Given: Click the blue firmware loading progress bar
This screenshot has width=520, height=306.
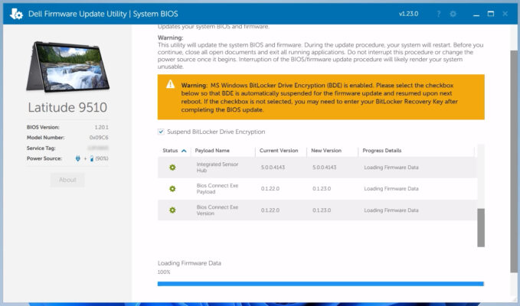Looking at the screenshot, I should [320, 283].
